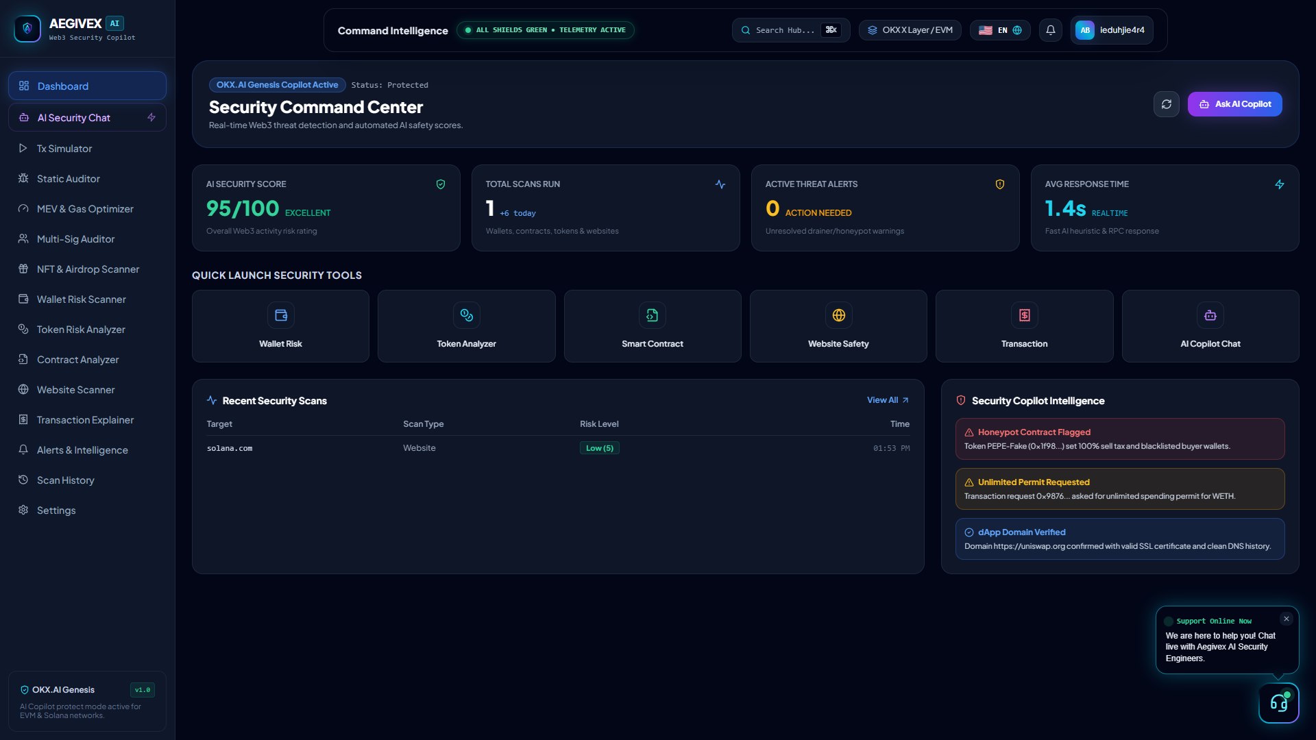Click the solana.com scan row target
The image size is (1316, 740).
[x=230, y=448]
